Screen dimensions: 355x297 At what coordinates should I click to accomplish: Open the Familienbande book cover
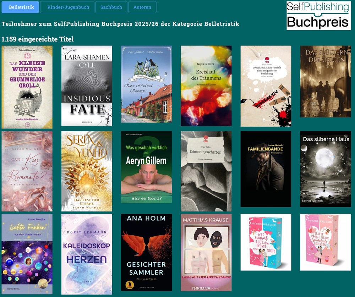pyautogui.click(x=266, y=169)
